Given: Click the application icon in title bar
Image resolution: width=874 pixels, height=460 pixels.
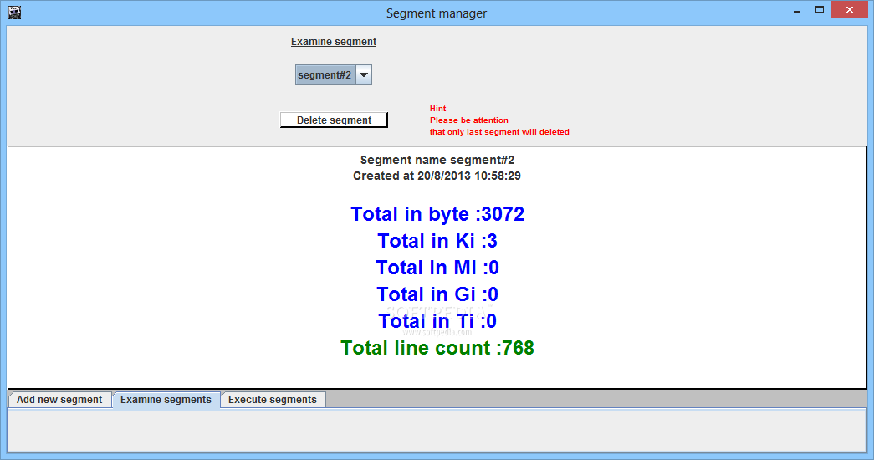Looking at the screenshot, I should pyautogui.click(x=14, y=13).
